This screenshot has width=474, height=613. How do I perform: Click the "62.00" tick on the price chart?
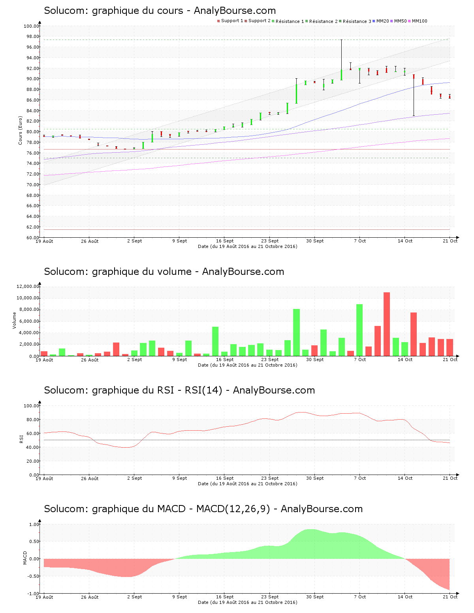coord(33,227)
